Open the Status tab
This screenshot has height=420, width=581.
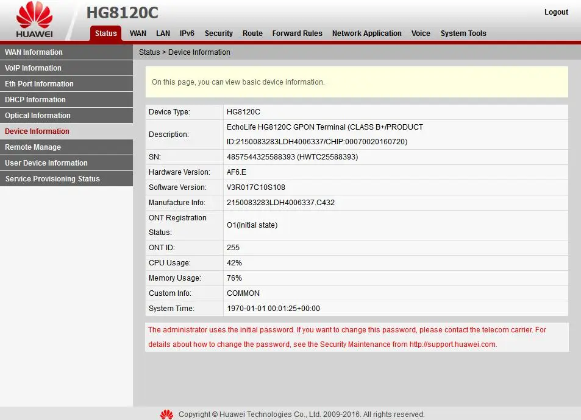[x=105, y=33]
